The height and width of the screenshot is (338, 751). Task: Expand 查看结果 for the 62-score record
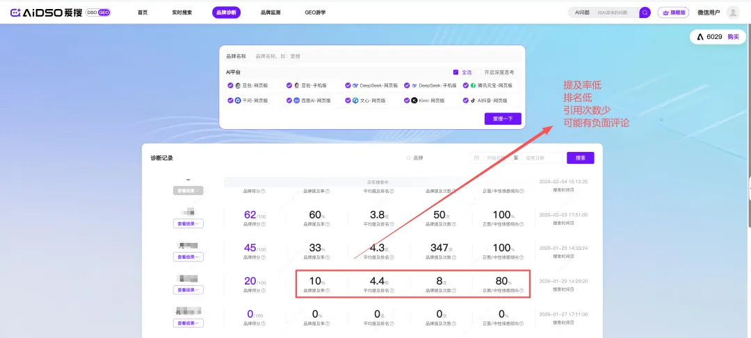188,223
